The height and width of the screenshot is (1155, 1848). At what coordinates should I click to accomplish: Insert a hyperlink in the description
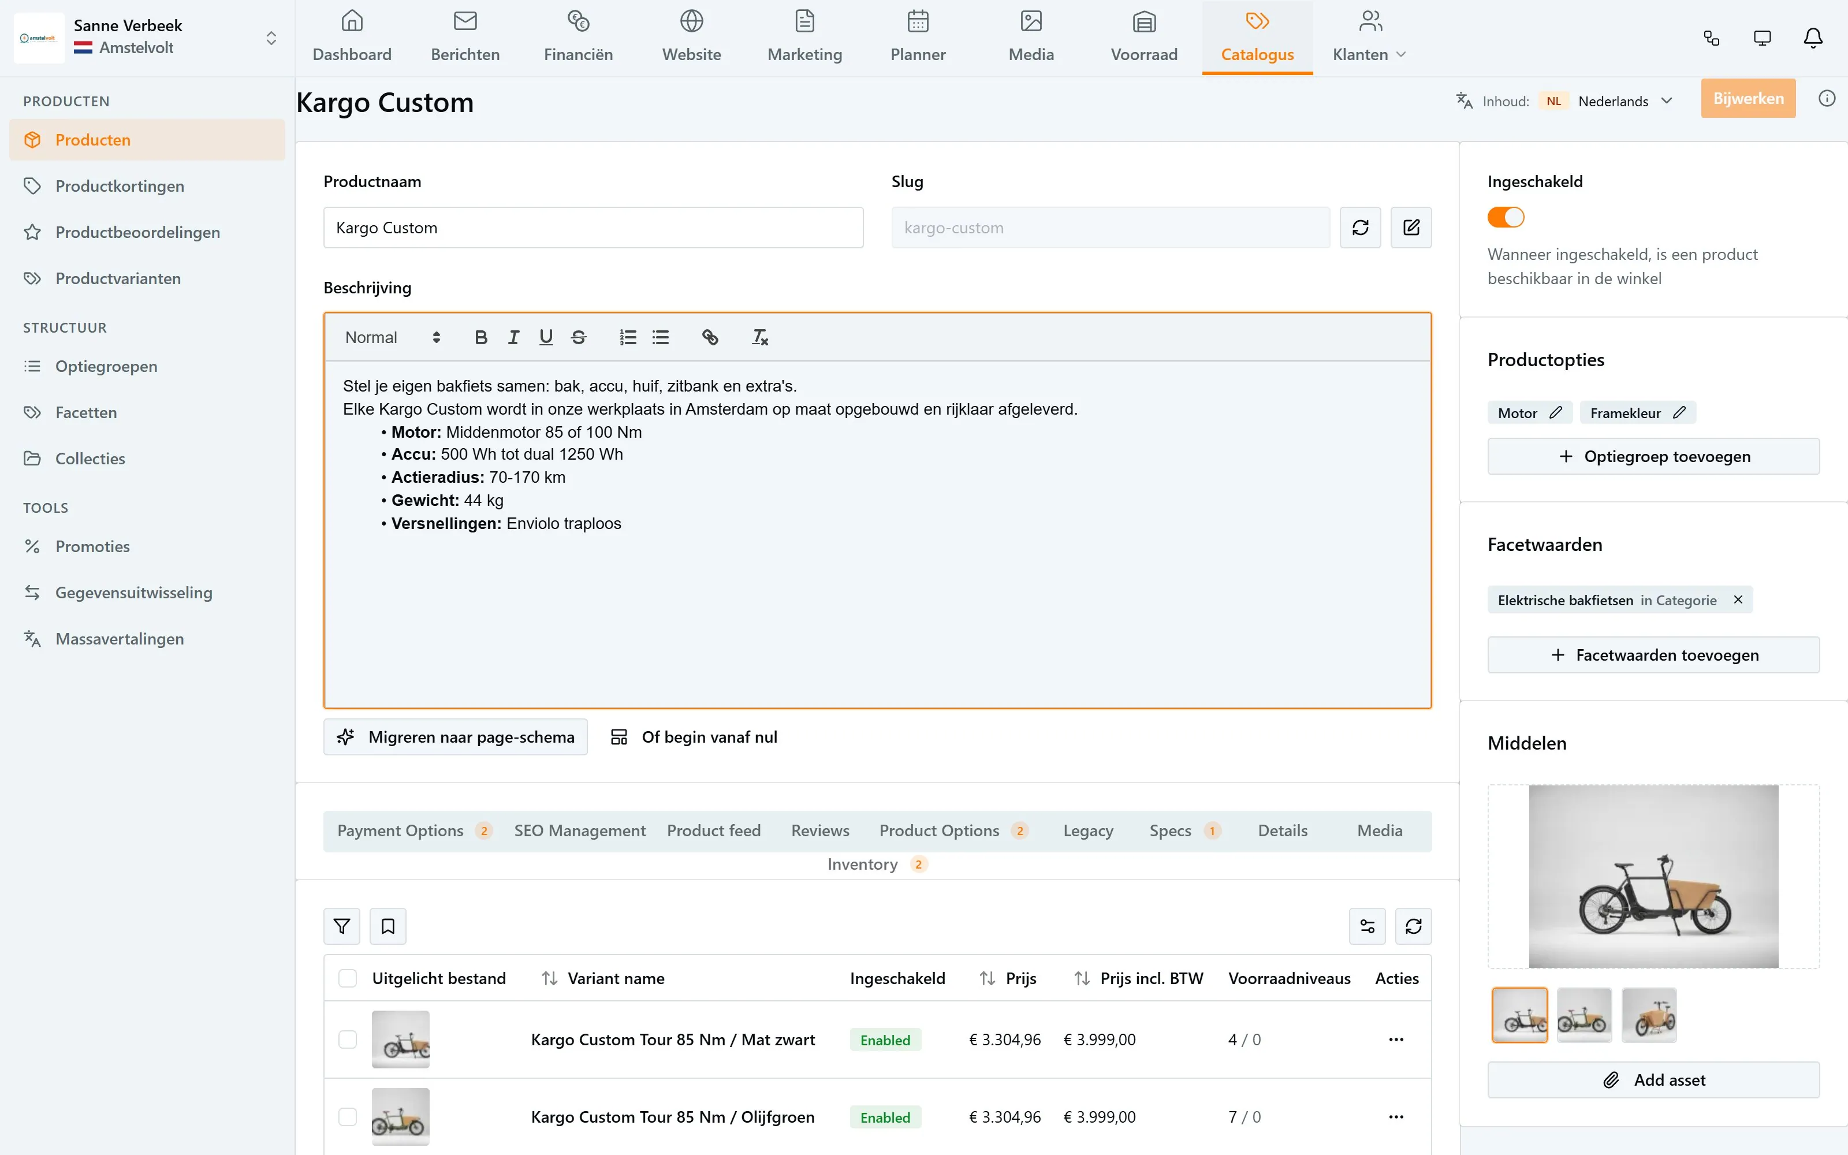click(710, 337)
